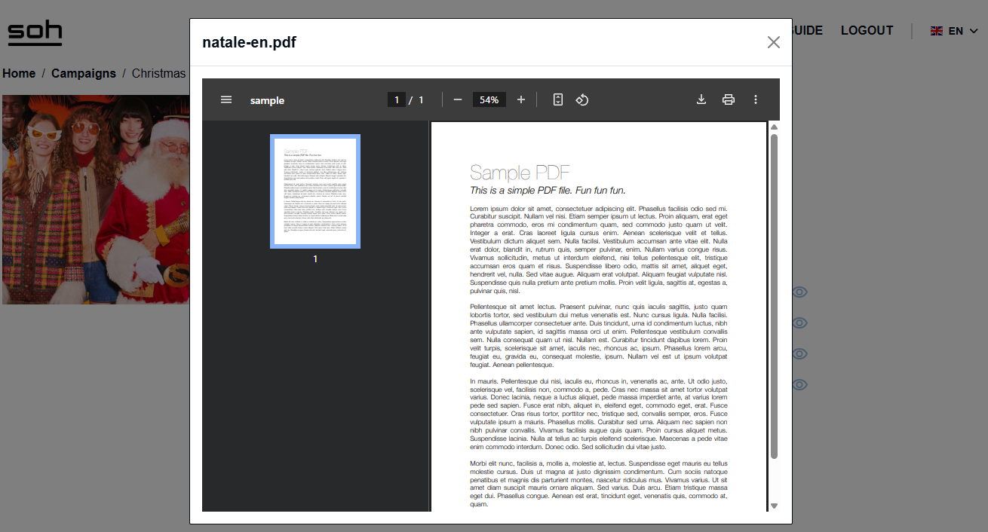Rotate the PDF counterclockwise
This screenshot has height=532, width=988.
(582, 99)
